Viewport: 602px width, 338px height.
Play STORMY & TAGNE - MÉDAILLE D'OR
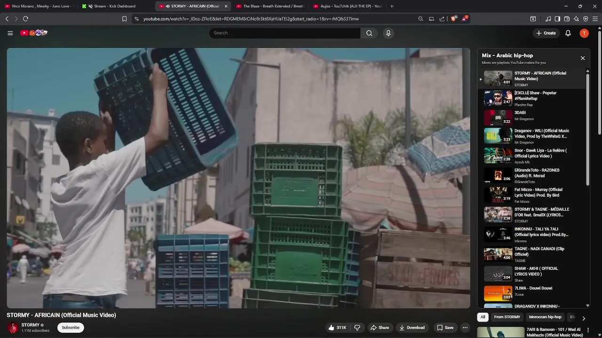pos(532,215)
